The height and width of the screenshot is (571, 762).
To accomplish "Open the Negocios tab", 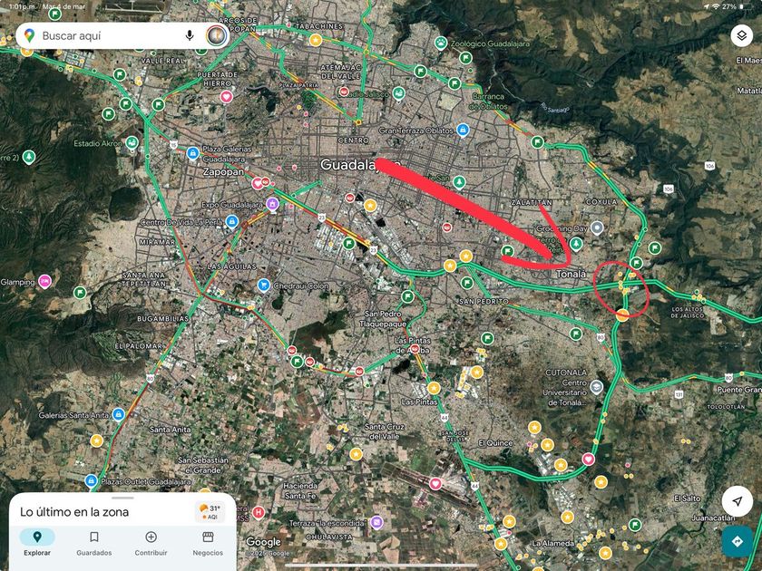I will [x=208, y=542].
